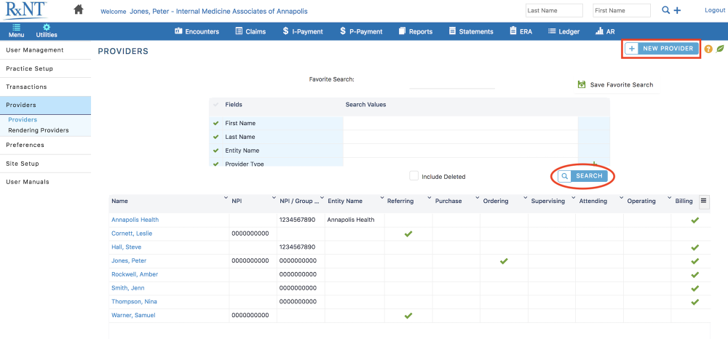728x339 pixels.
Task: Open the Claims module
Action: (x=250, y=31)
